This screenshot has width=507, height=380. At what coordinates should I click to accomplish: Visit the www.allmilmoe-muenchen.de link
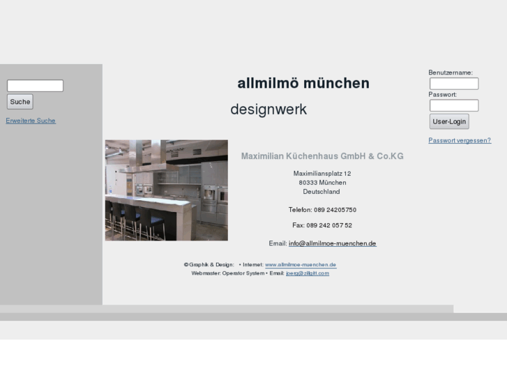[x=301, y=264]
